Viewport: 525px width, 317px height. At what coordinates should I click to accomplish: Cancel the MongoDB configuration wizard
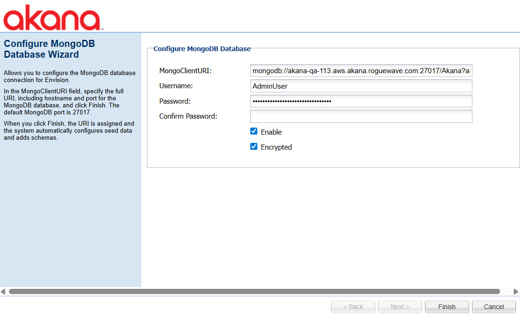(x=494, y=307)
